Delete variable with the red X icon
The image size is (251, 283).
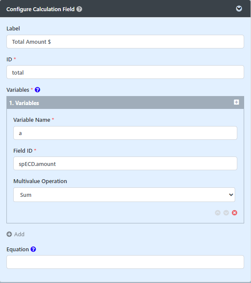coord(234,213)
